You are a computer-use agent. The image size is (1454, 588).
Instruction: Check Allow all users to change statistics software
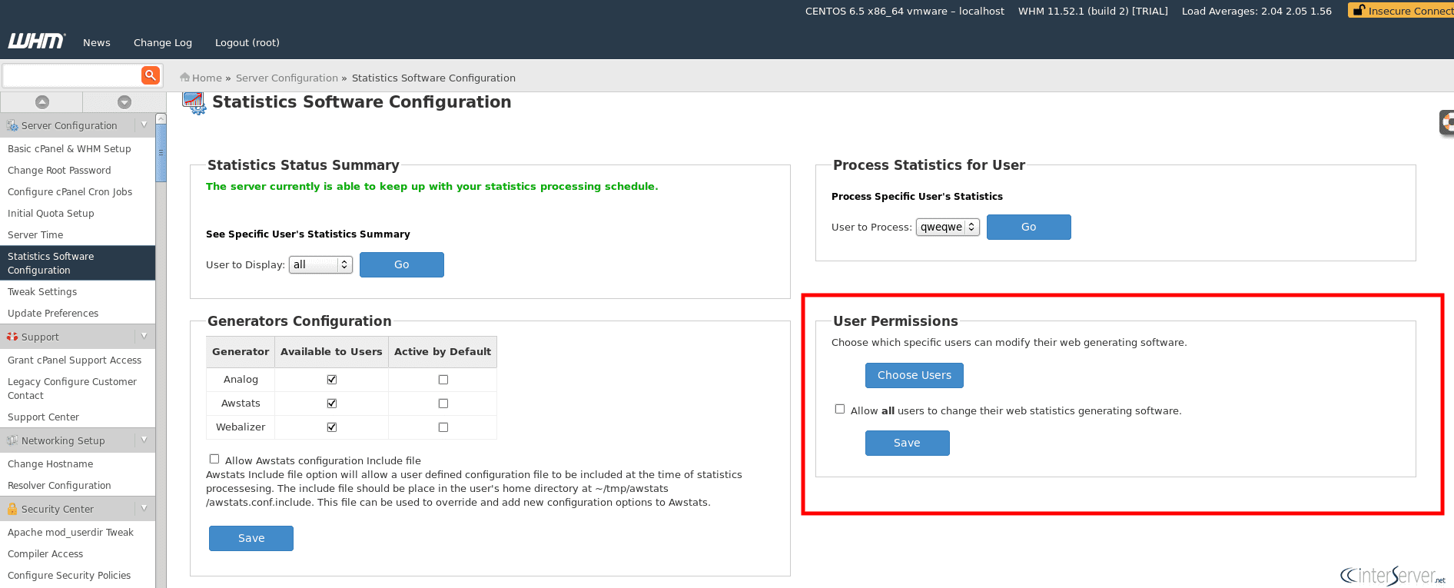click(840, 410)
